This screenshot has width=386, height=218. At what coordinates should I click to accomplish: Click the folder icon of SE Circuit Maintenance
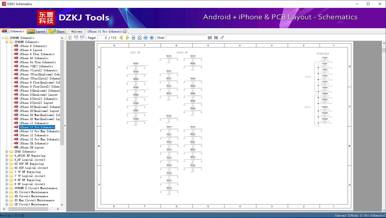(x=11, y=204)
